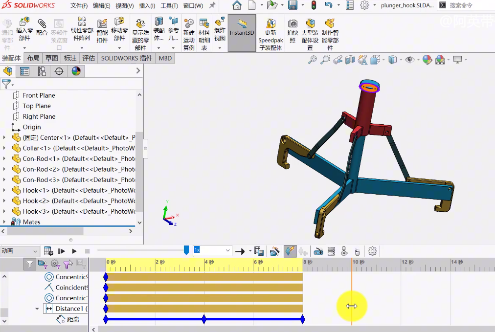This screenshot has height=332, width=495.
Task: Click the Calculate motion study icon
Action: click(x=48, y=251)
